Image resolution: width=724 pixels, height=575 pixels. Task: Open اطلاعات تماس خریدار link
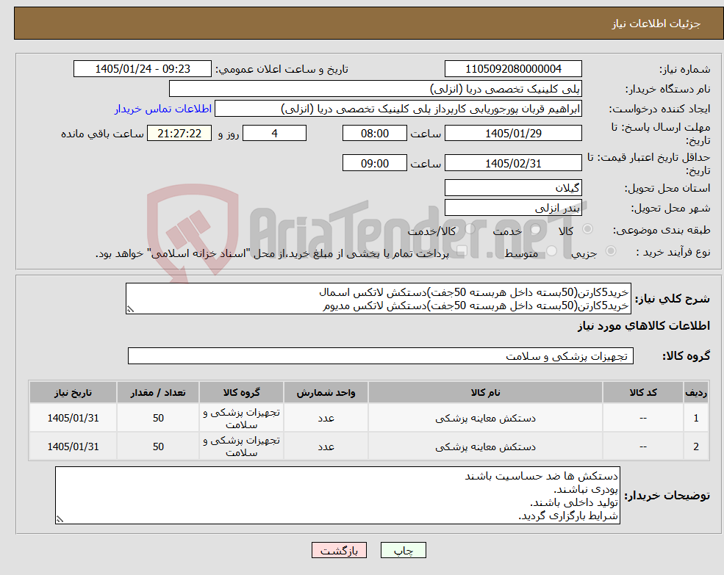click(x=163, y=109)
